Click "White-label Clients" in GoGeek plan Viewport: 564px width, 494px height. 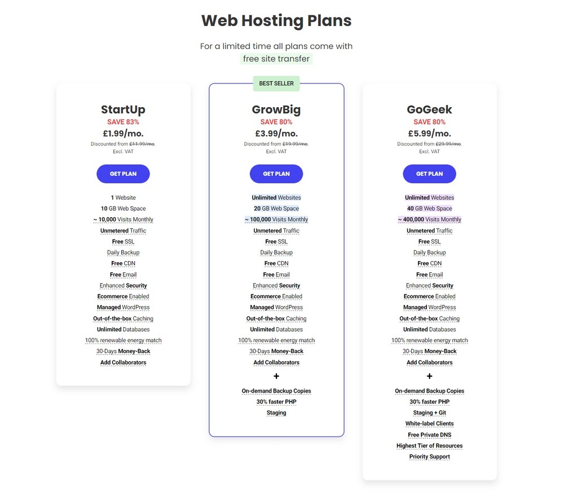click(429, 424)
